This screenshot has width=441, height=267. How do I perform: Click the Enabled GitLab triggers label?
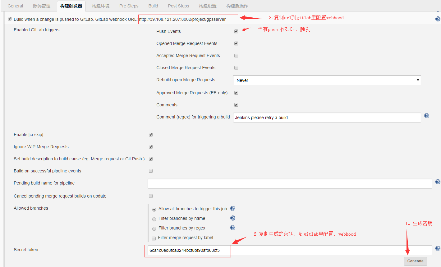(37, 30)
